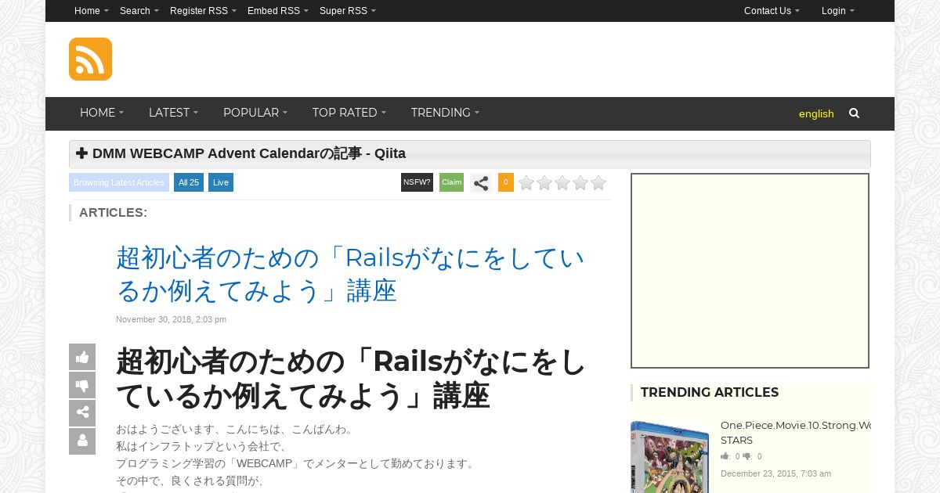Click thumbs up on One Piece trending item
This screenshot has width=940, height=493.
725,456
